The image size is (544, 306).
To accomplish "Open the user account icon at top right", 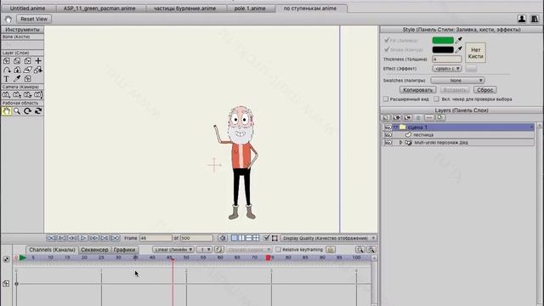I will coord(521,19).
